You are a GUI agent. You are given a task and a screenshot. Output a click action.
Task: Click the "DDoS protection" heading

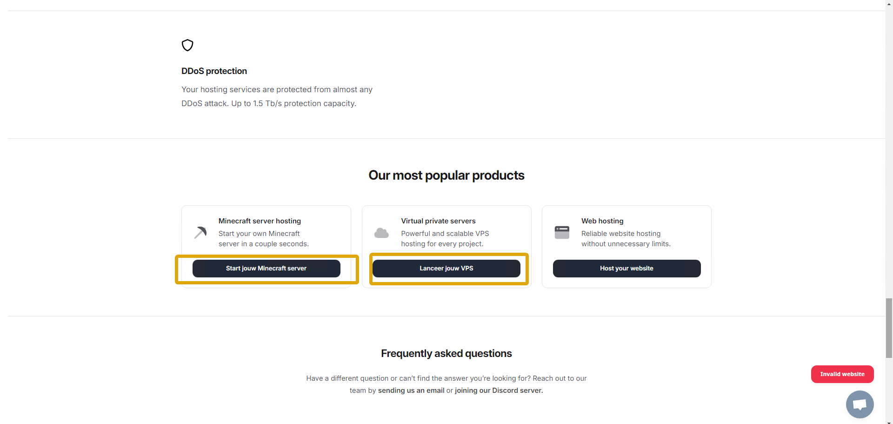coord(214,71)
